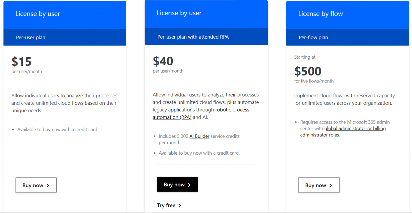Click the first License by user card title

[38, 14]
